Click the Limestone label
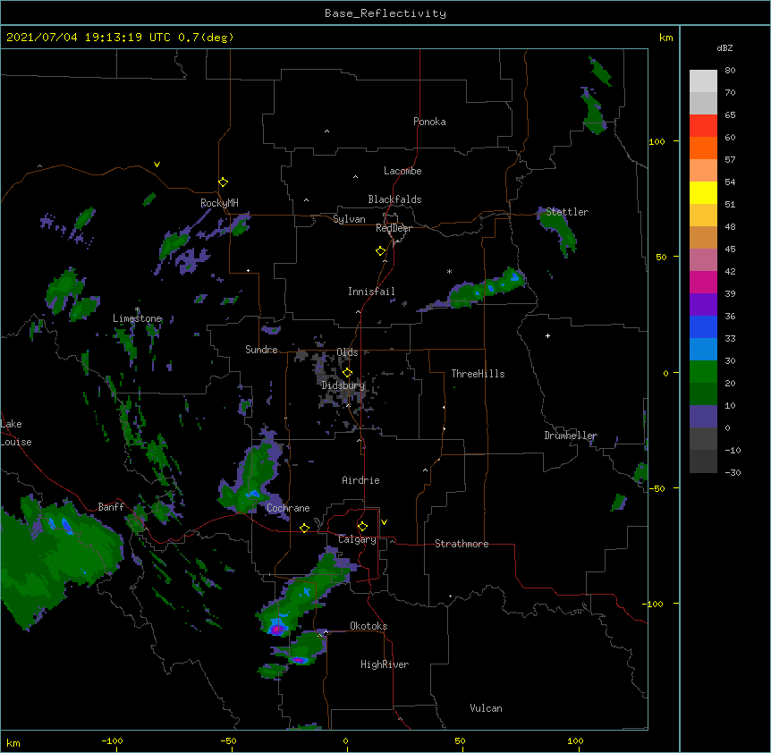Image resolution: width=771 pixels, height=753 pixels. point(137,318)
